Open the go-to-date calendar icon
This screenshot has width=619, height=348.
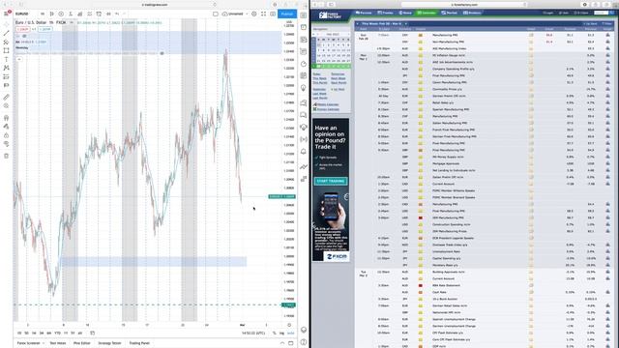[93, 333]
